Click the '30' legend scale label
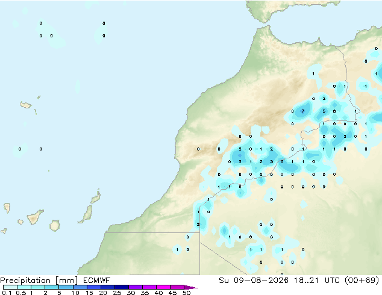The height and width of the screenshot is (295, 382). pyautogui.click(x=131, y=293)
